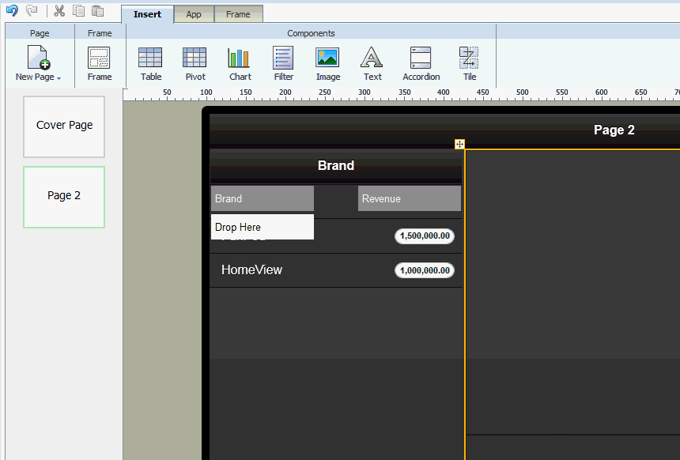The height and width of the screenshot is (460, 680).
Task: Insert an Accordion component
Action: (x=421, y=63)
